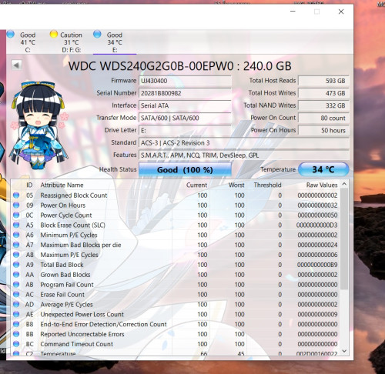Click the yellow Caution status indicator

point(54,34)
